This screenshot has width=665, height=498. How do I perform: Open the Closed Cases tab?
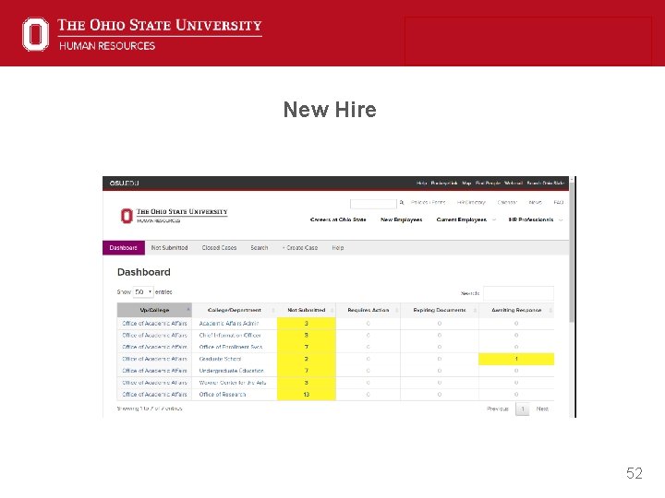(219, 248)
